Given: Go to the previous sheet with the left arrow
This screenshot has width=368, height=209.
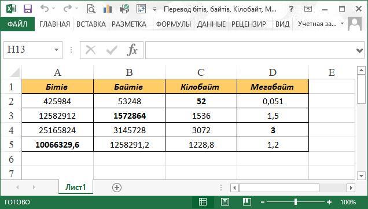Looking at the screenshot, I should click(x=17, y=188).
